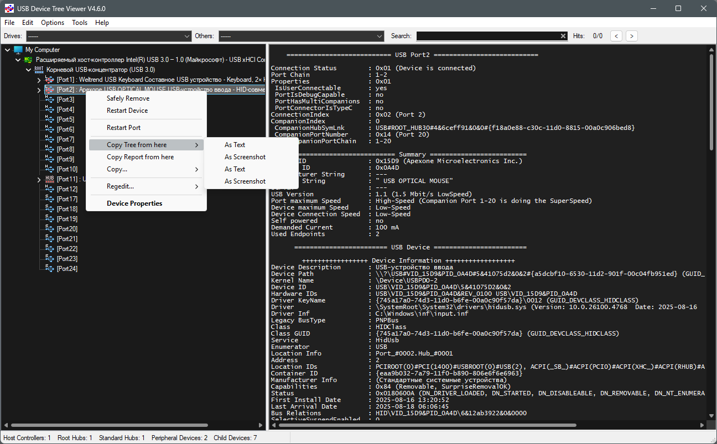
Task: Click Standard Hubs: 1 in the status bar
Action: pos(122,438)
